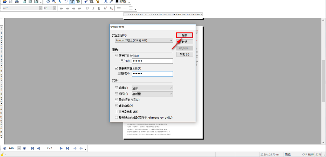Uncheck 需要打开文档 (require open password)
Viewport: 326px width, 157px height.
[117, 55]
